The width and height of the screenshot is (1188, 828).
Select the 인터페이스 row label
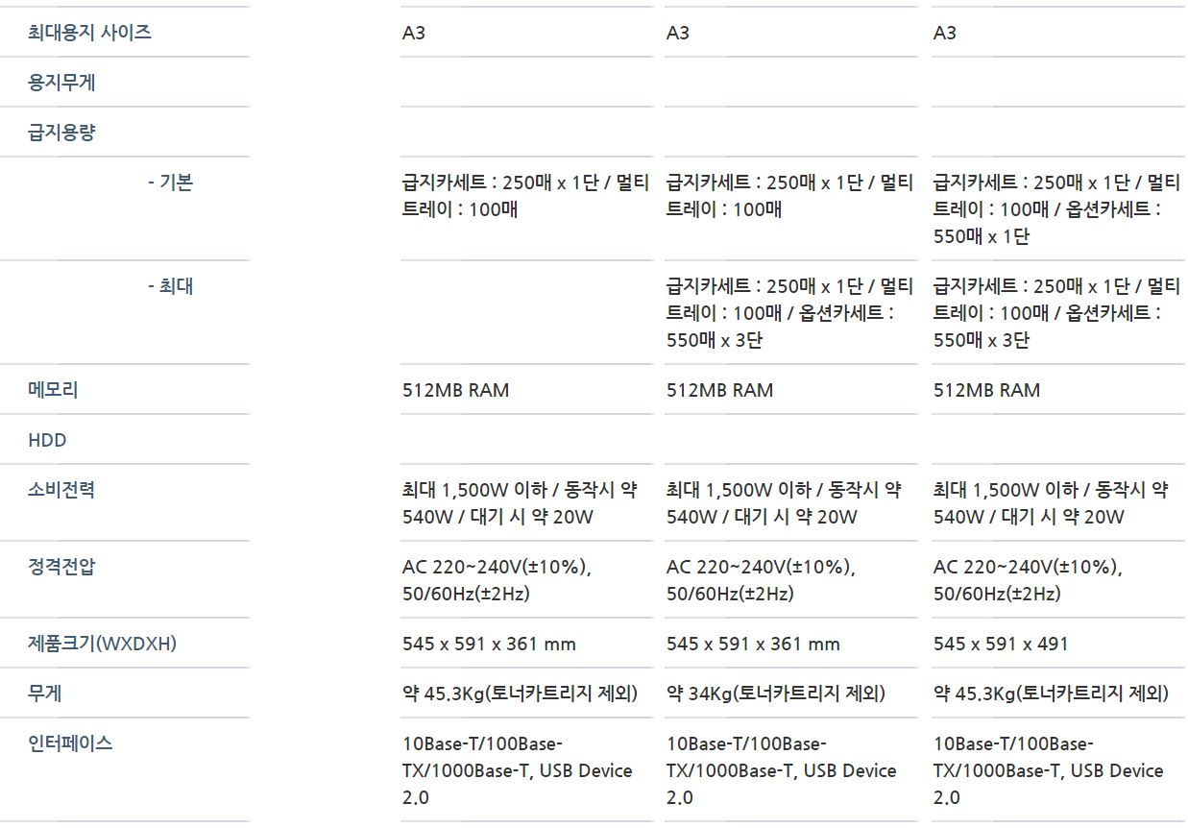[x=70, y=743]
